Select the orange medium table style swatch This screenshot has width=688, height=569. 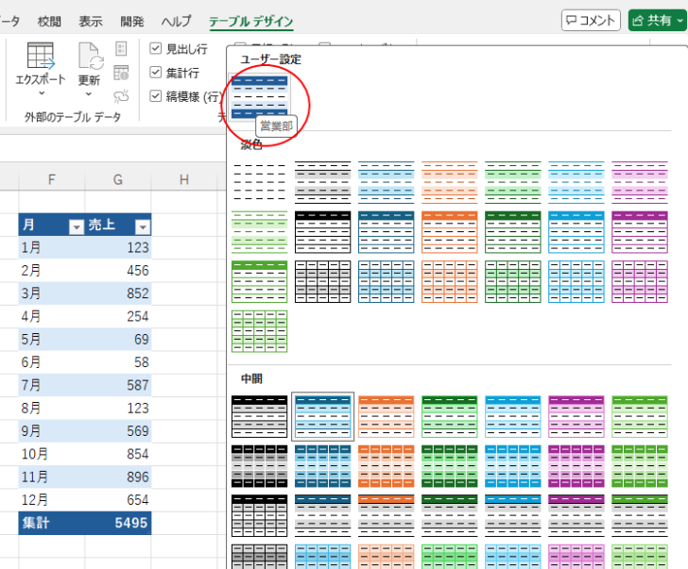(x=387, y=417)
